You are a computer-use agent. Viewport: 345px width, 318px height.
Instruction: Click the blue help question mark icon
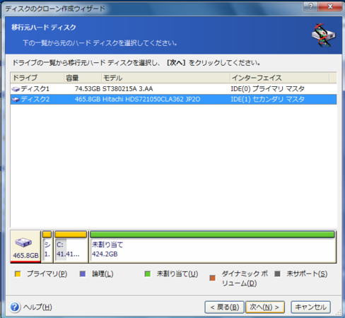point(15,307)
